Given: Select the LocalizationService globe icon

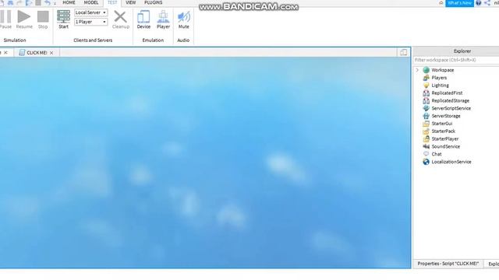Looking at the screenshot, I should [x=426, y=162].
